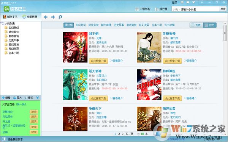228x142 pixels.
Task: Open the 排行榜 rankings
Action: tap(161, 9)
